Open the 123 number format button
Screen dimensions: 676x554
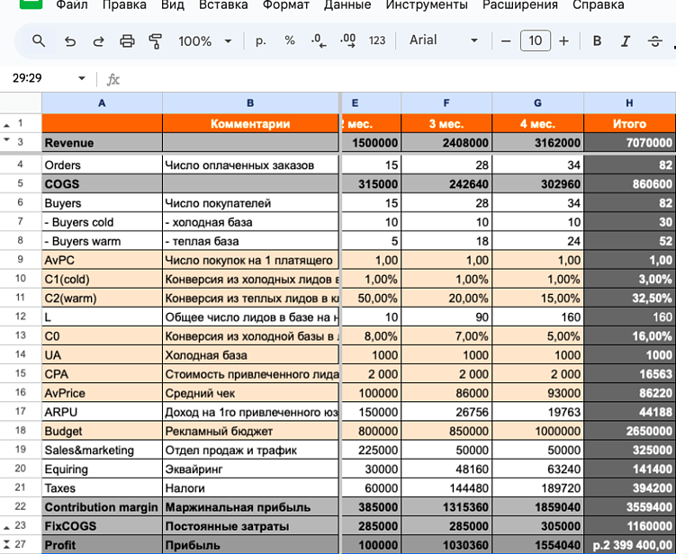377,41
